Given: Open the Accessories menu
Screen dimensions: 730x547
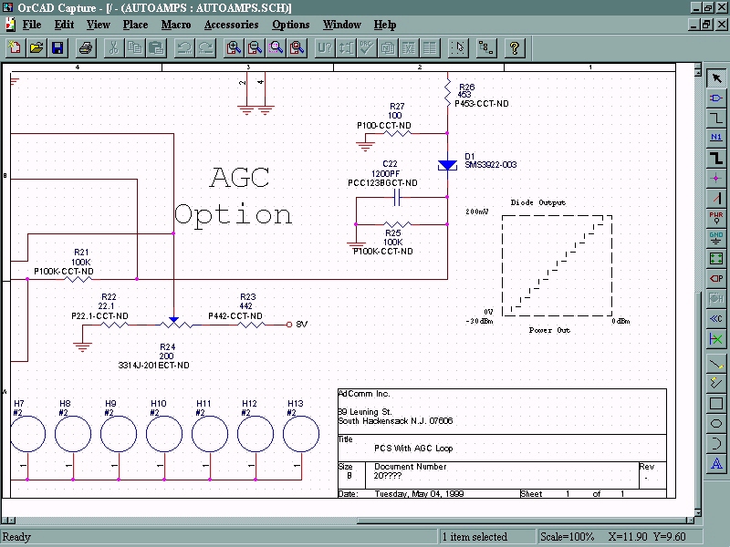Looking at the screenshot, I should point(231,25).
